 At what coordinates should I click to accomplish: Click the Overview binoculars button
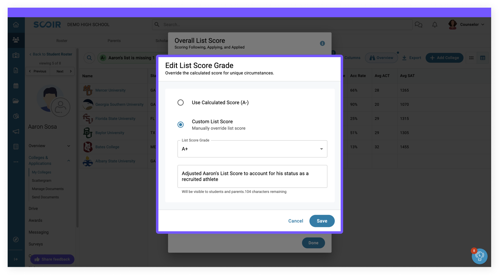pyautogui.click(x=381, y=58)
